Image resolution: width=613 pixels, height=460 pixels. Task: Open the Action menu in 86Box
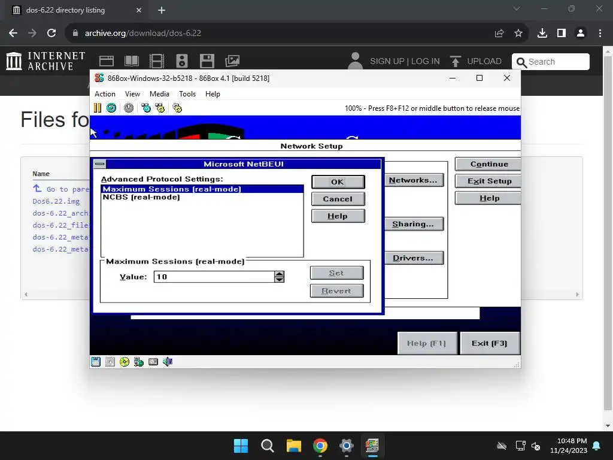point(105,94)
